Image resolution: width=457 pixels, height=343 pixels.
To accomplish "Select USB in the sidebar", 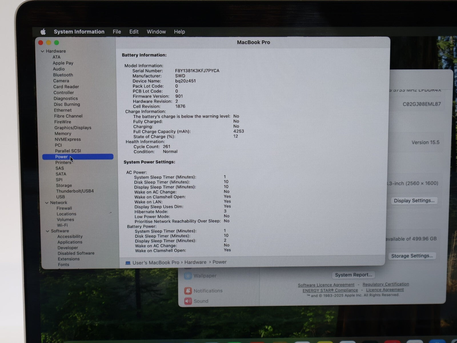I will tap(60, 197).
